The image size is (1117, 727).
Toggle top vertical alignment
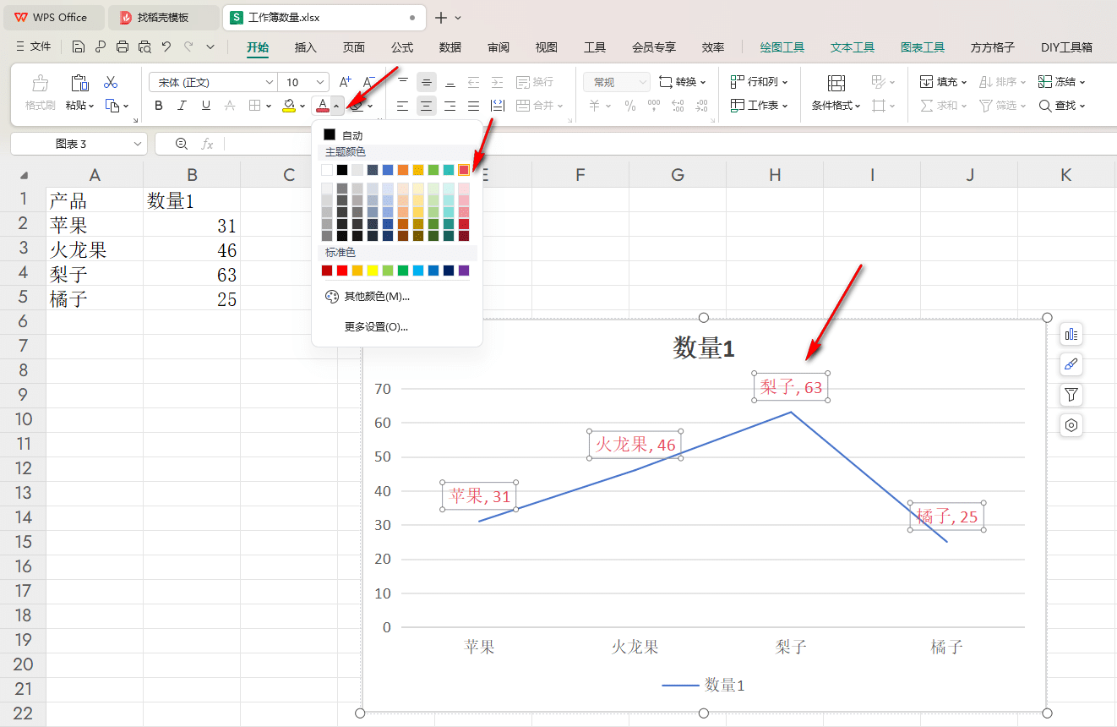tap(402, 82)
